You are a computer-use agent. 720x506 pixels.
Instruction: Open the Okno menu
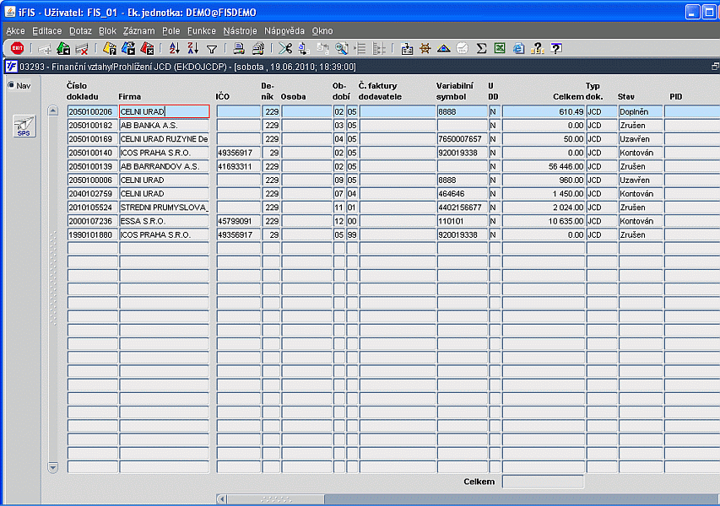click(x=322, y=30)
